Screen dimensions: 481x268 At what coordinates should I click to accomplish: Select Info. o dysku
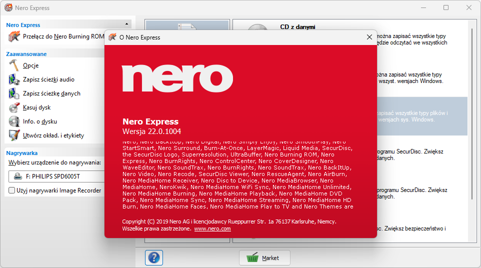[x=40, y=121]
